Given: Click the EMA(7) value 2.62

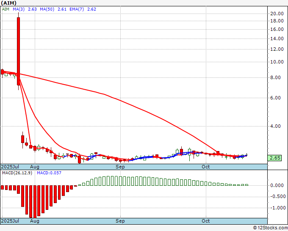Looking at the screenshot, I should coord(91,9).
